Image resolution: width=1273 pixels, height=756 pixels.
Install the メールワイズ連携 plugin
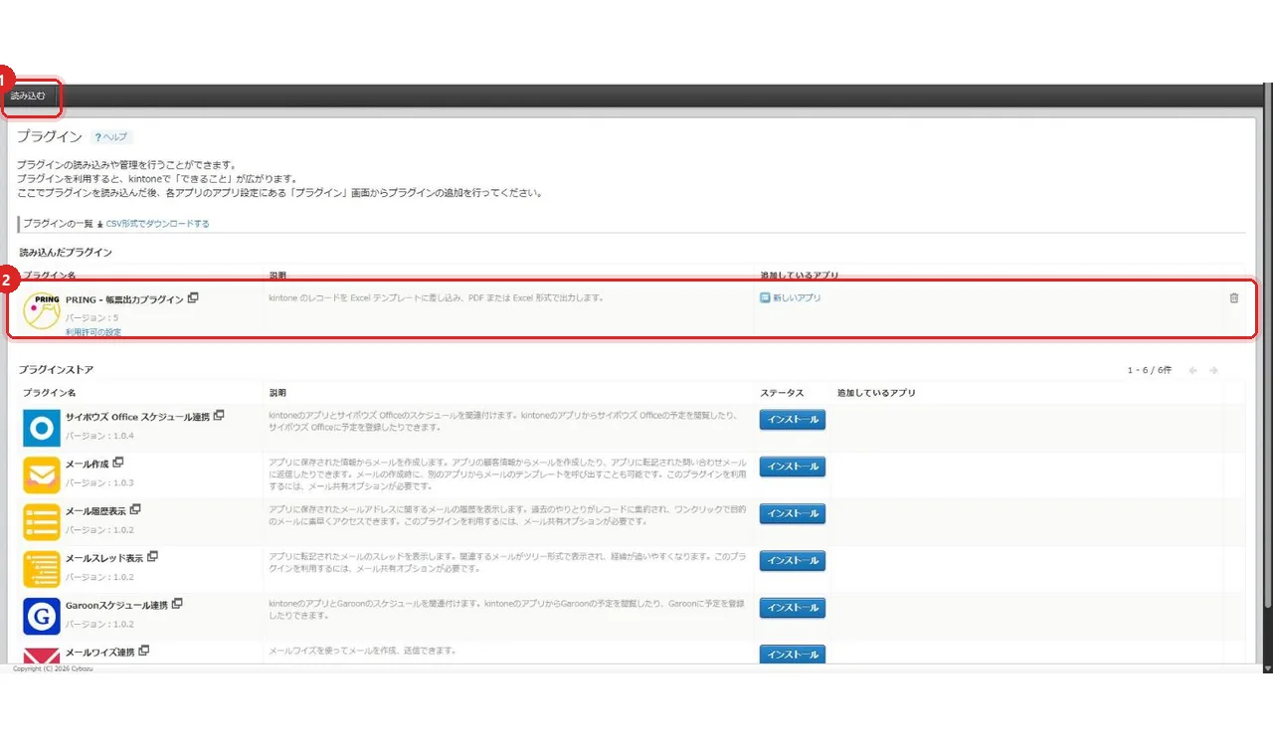793,654
